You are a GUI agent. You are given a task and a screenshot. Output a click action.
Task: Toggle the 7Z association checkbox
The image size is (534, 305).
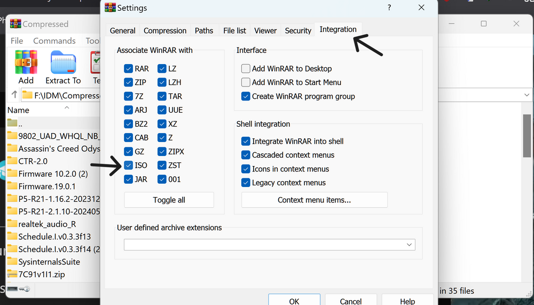128,96
